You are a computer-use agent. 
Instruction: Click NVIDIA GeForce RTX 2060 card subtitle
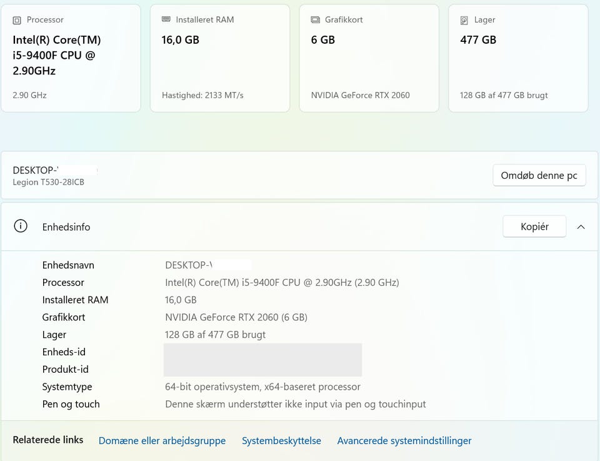(361, 95)
